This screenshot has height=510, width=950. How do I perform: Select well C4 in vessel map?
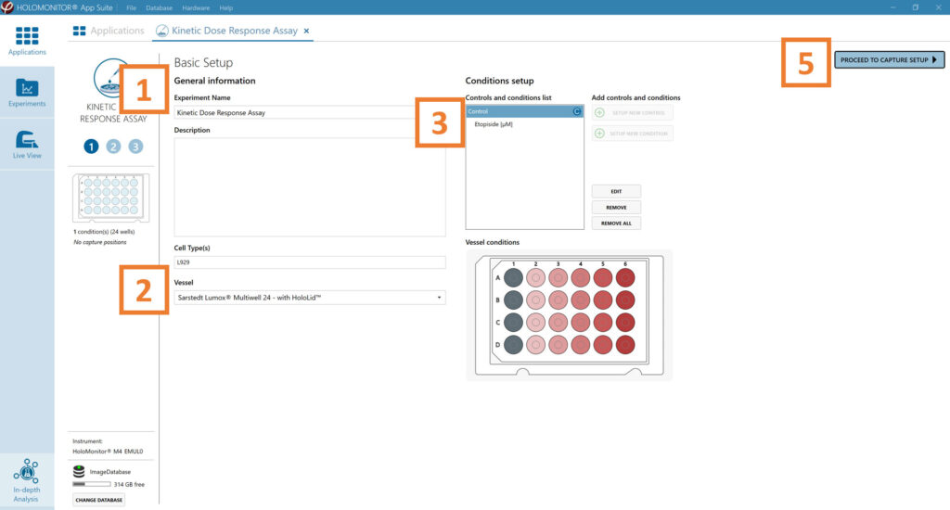point(581,323)
